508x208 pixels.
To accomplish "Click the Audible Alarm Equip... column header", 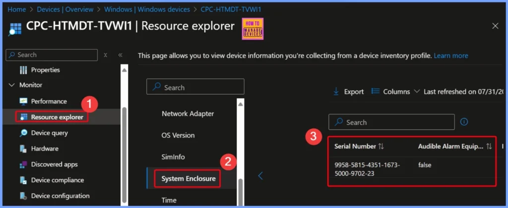I will coord(450,147).
